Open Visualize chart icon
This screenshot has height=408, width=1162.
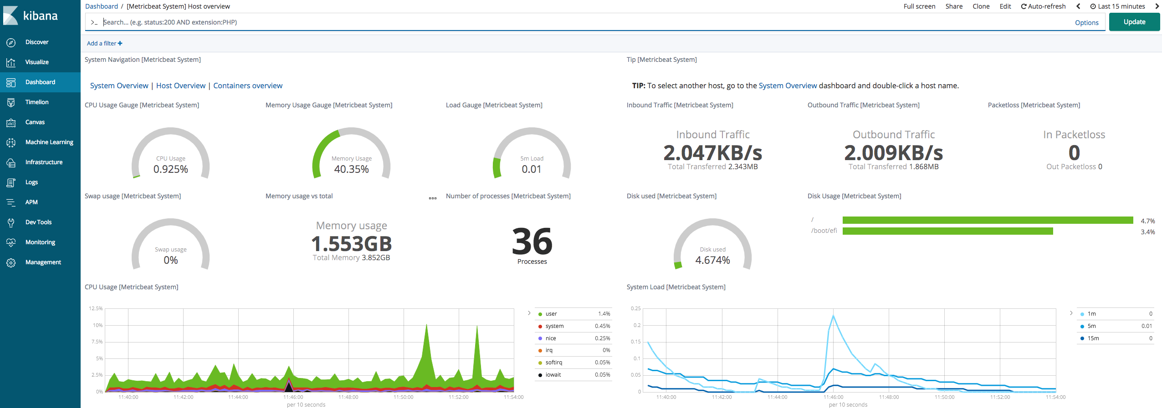11,62
